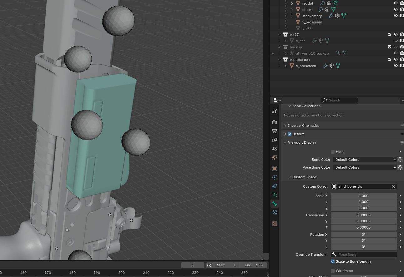Toggle eye visibility for reddot object

(x=396, y=3)
